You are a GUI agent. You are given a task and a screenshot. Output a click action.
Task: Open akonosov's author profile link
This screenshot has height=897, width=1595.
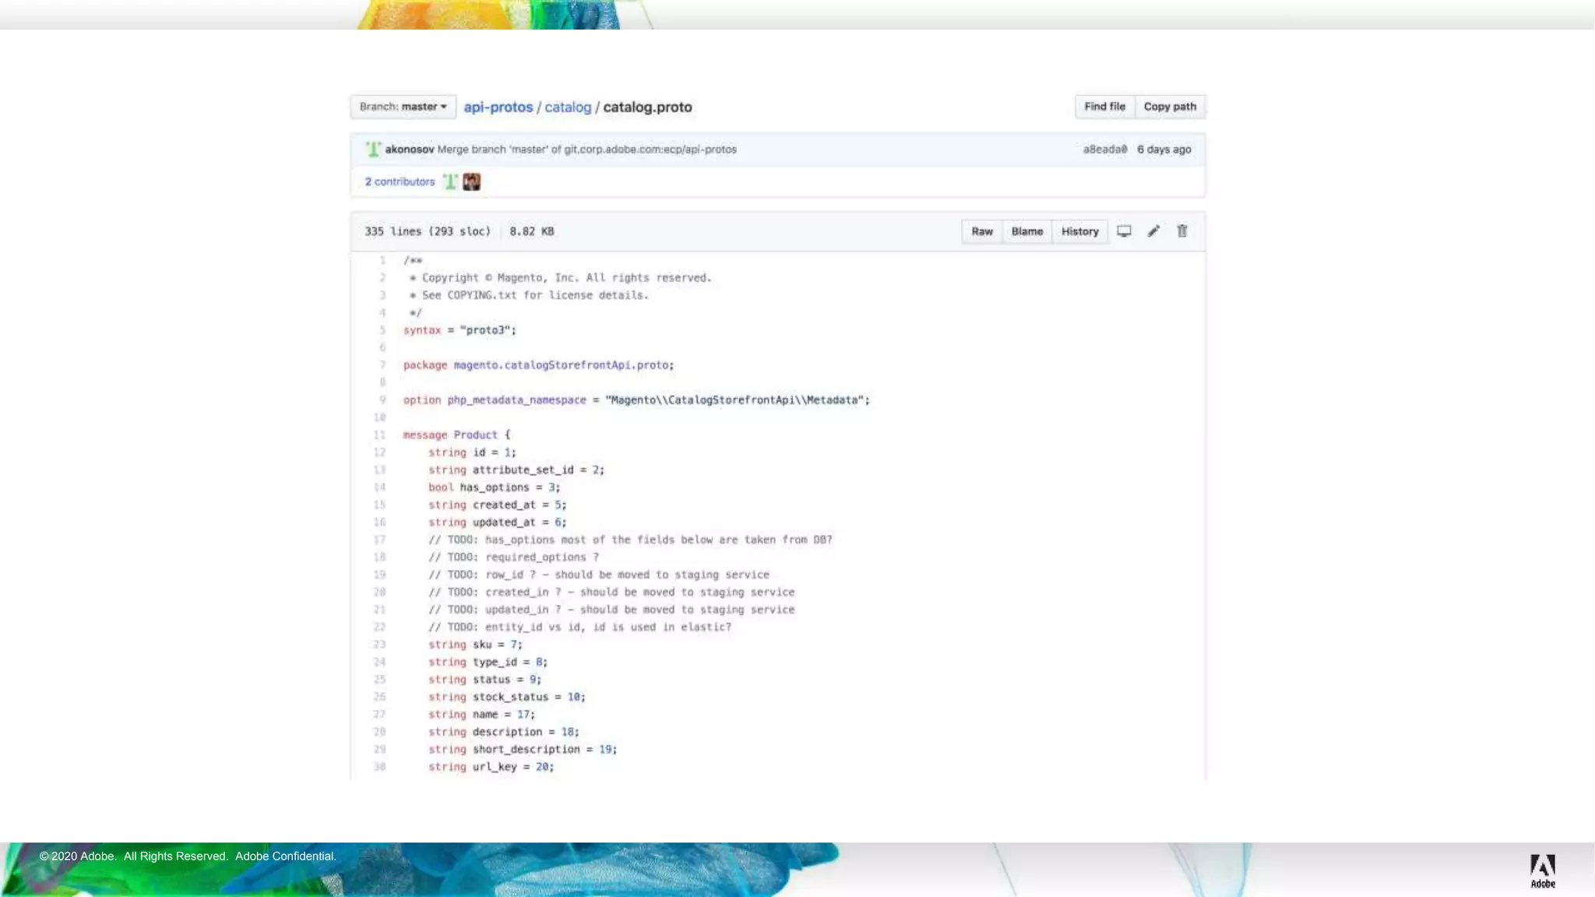click(x=409, y=149)
